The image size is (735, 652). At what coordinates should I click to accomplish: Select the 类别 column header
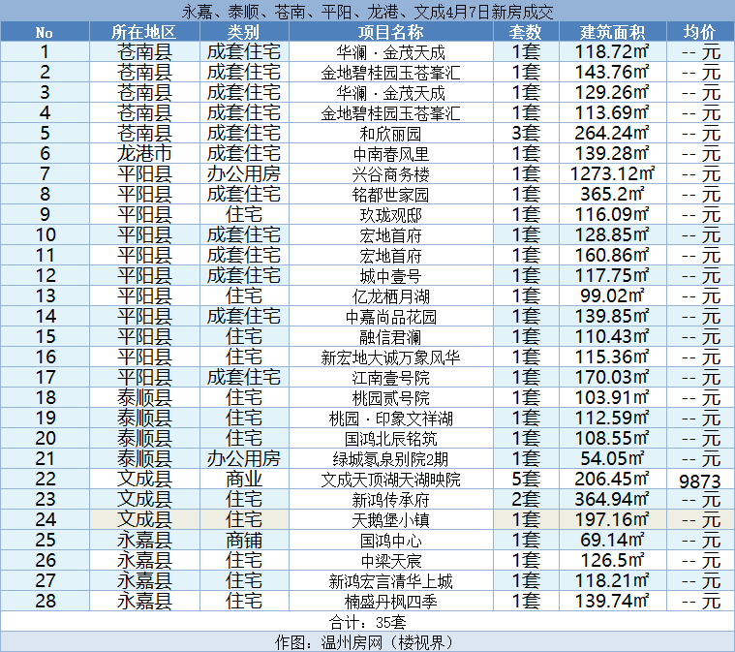(244, 32)
